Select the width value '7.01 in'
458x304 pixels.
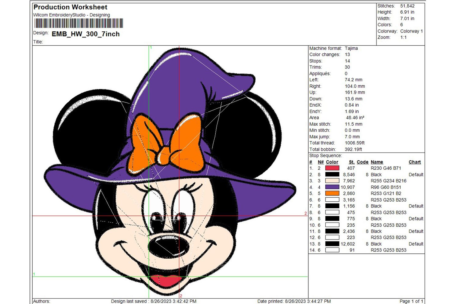coord(407,19)
